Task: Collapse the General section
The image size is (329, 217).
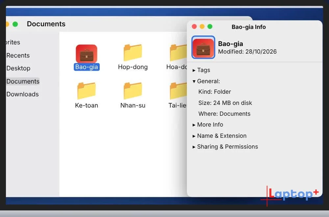Action: [x=194, y=81]
